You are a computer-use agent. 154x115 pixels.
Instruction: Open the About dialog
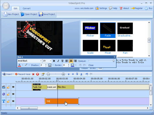(x=124, y=8)
